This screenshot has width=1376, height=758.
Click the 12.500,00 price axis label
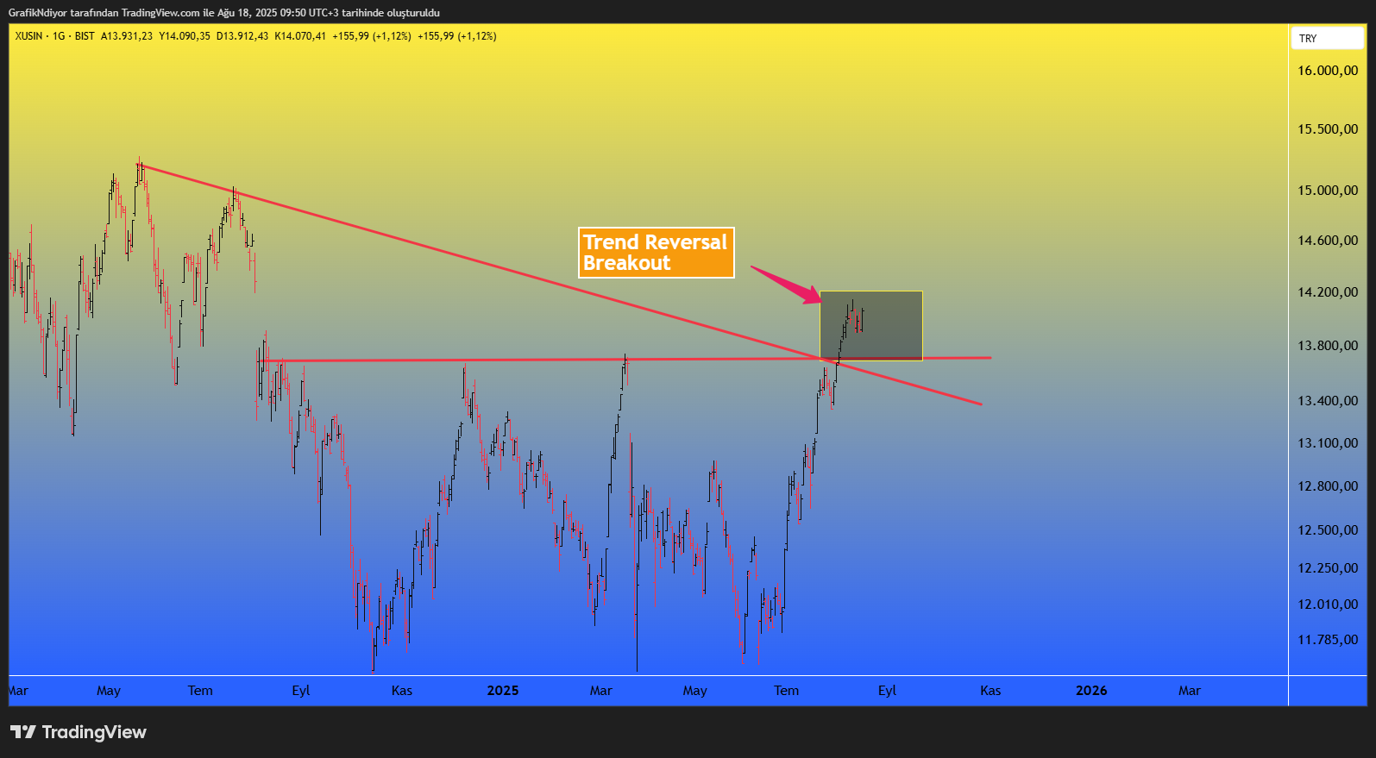[1328, 530]
